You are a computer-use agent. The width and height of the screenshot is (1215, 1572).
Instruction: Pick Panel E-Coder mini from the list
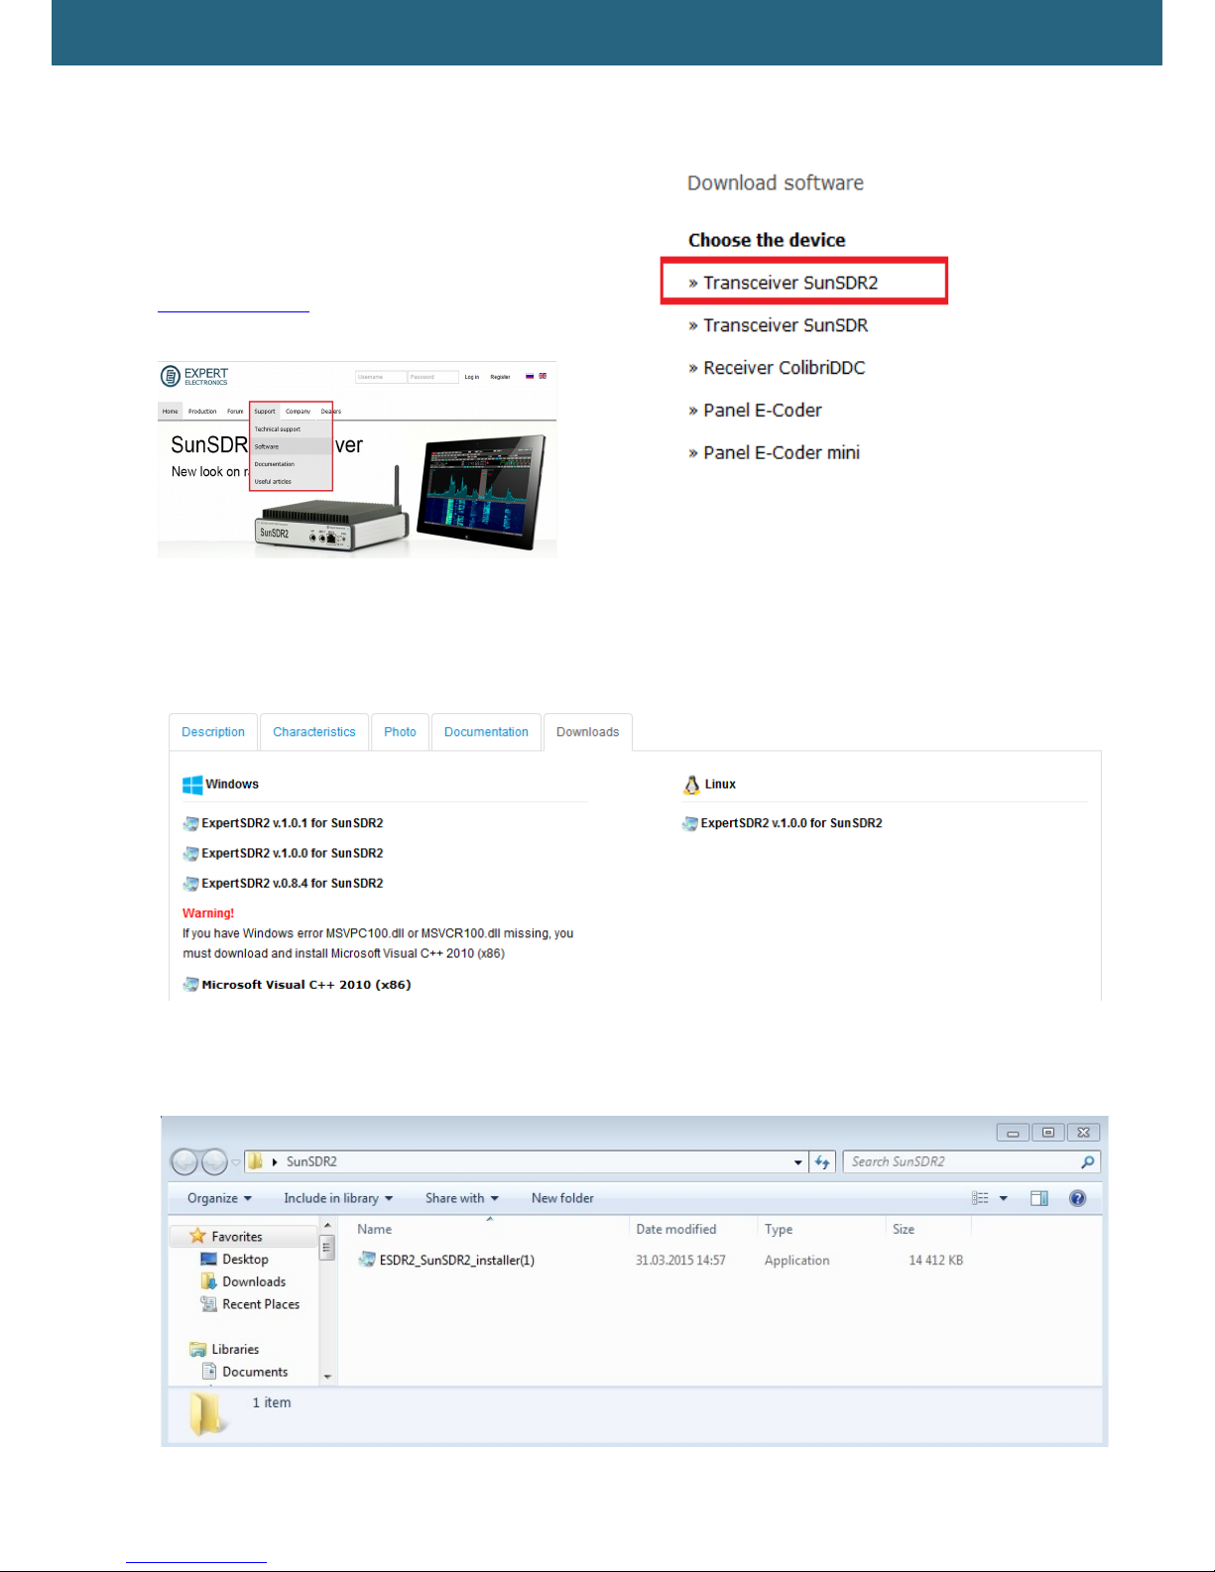pos(782,453)
